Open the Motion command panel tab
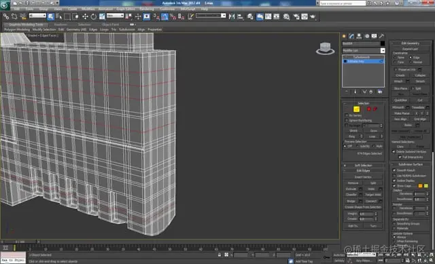435x264 pixels. click(x=367, y=36)
